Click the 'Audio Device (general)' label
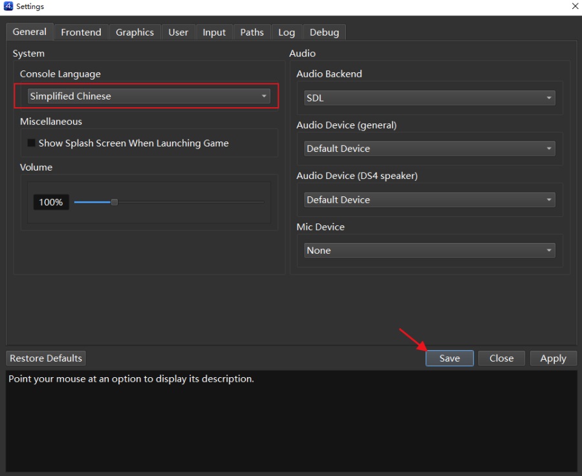Viewport: 582px width, 476px height. pos(347,125)
